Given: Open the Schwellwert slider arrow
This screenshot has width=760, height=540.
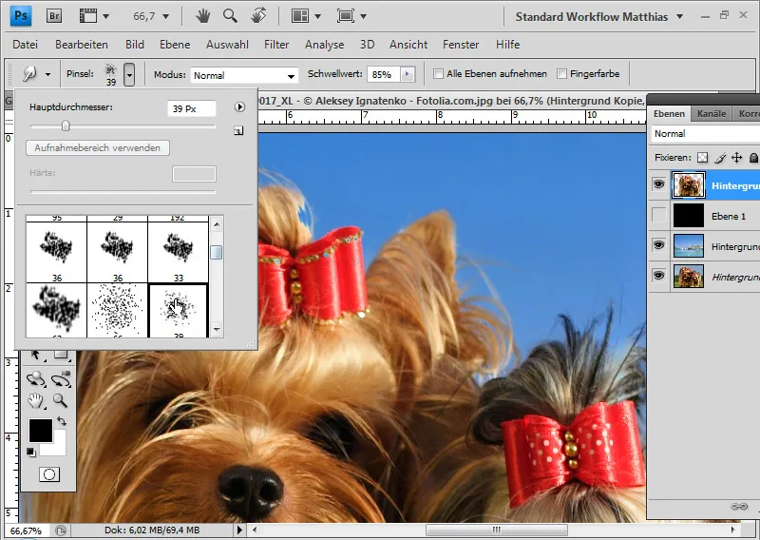Looking at the screenshot, I should point(407,74).
